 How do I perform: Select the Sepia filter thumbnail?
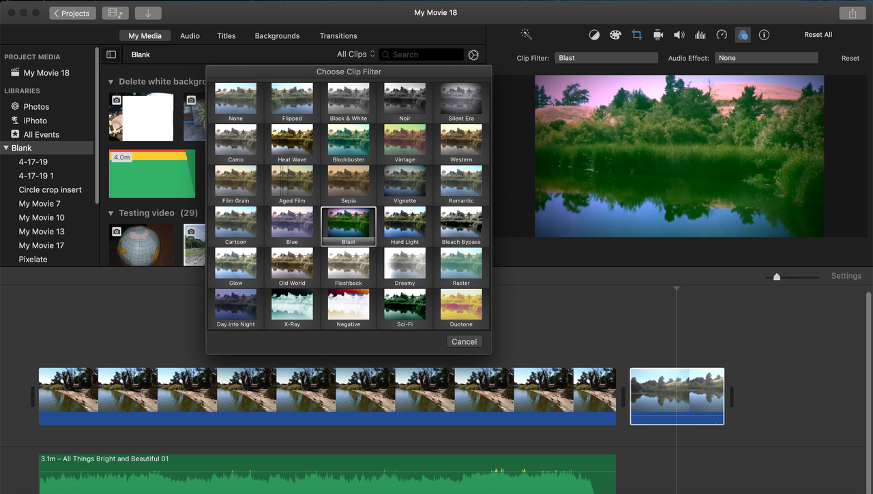coord(348,181)
